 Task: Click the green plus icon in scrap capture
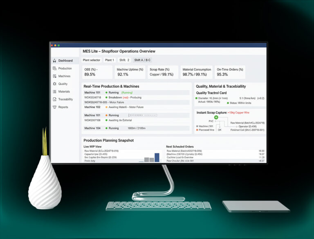(x=216, y=117)
